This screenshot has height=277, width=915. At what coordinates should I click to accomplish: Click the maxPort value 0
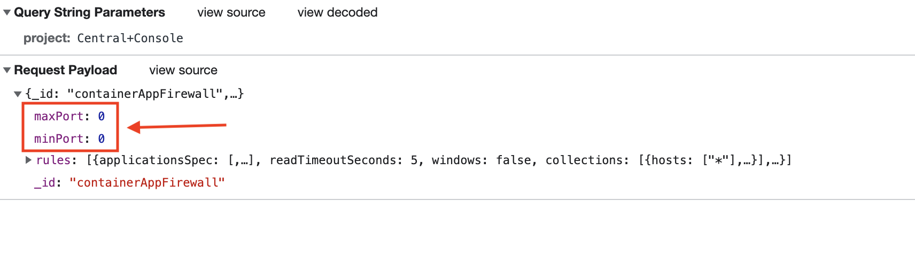click(x=101, y=116)
